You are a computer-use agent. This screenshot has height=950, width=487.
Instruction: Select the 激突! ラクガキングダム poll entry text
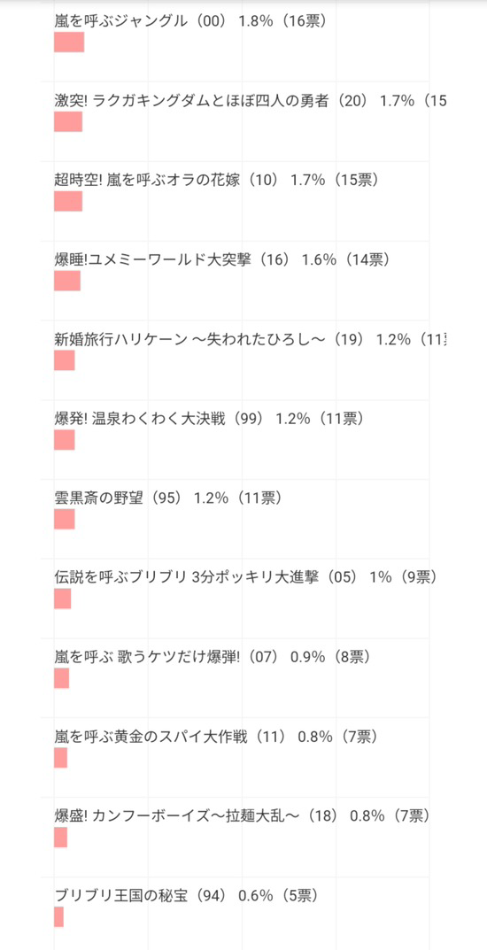(251, 101)
